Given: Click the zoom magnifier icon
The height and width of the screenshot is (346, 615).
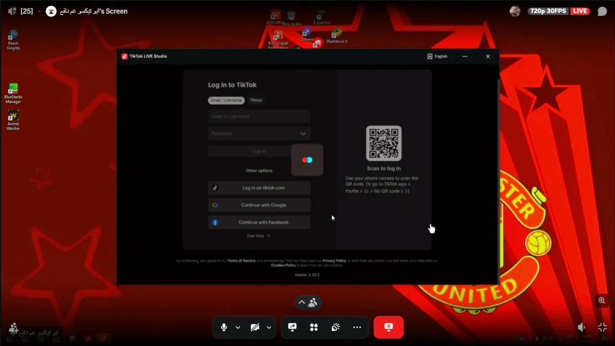Looking at the screenshot, I should 602,301.
